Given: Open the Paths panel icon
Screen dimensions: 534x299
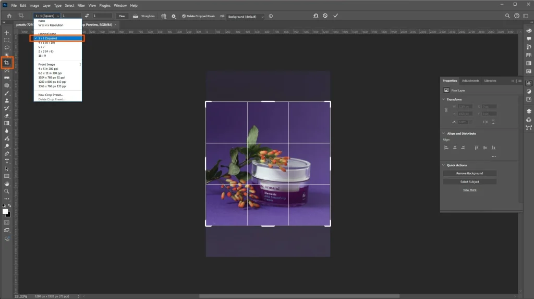Looking at the screenshot, I should click(x=529, y=128).
